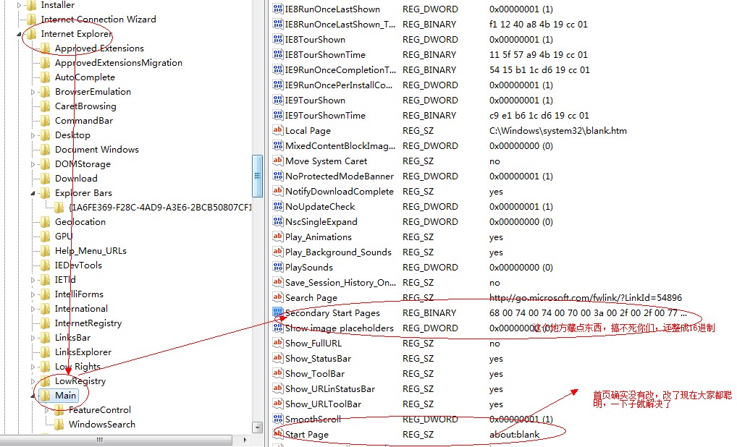Click the GPU folder icon
Screen dimensions: 737x447
tap(46, 237)
